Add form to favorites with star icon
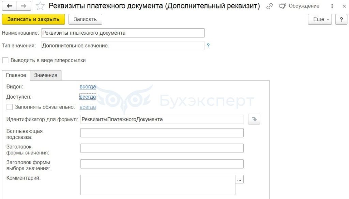This screenshot has width=349, height=199. pyautogui.click(x=40, y=6)
